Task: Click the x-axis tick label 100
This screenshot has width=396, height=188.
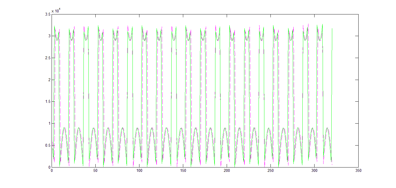Action: 139,171
